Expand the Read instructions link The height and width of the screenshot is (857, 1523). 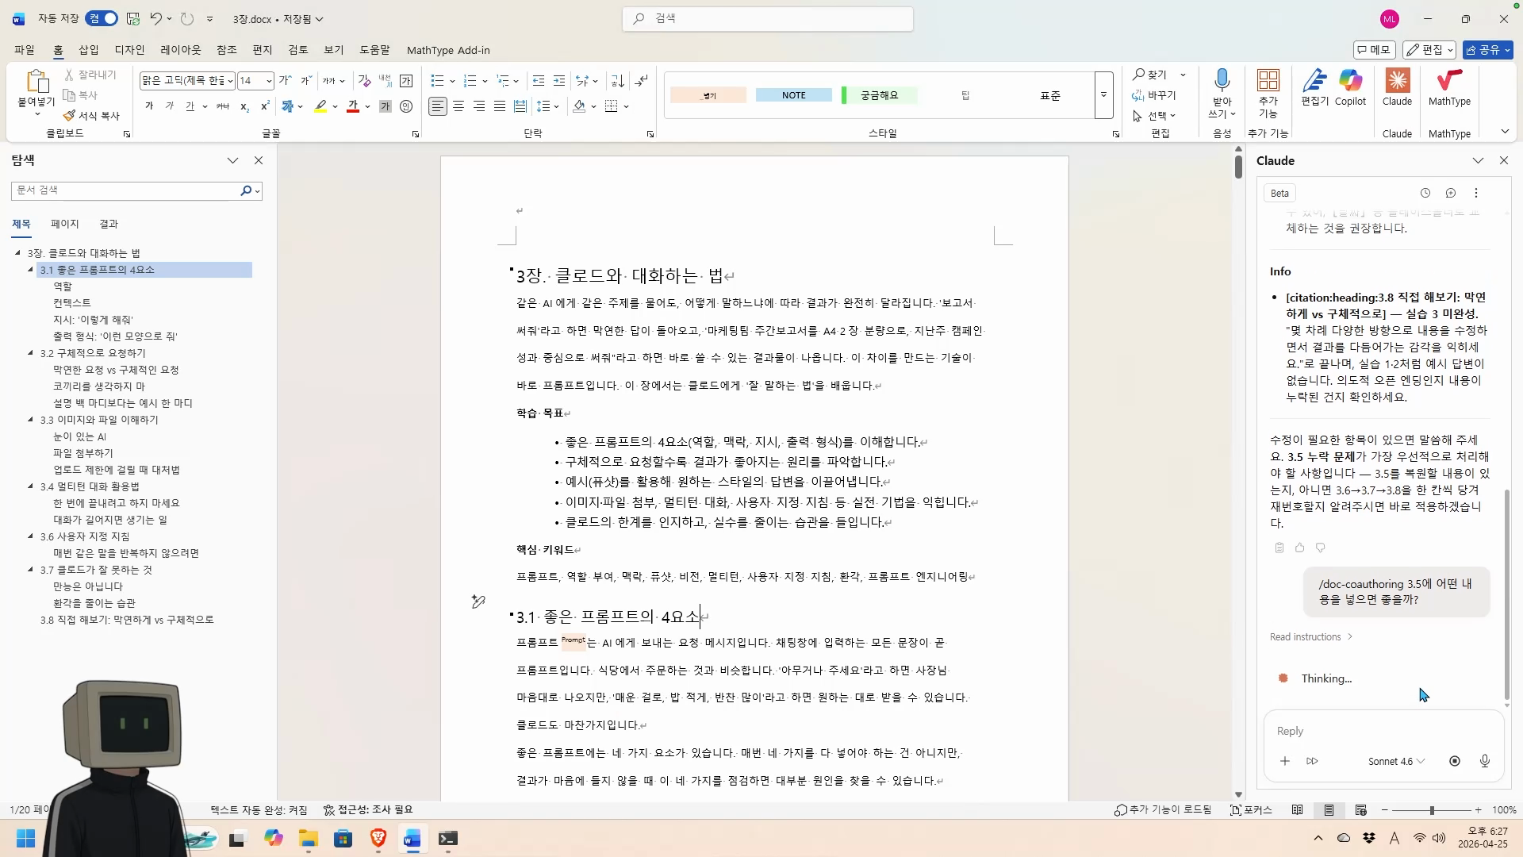click(x=1310, y=636)
